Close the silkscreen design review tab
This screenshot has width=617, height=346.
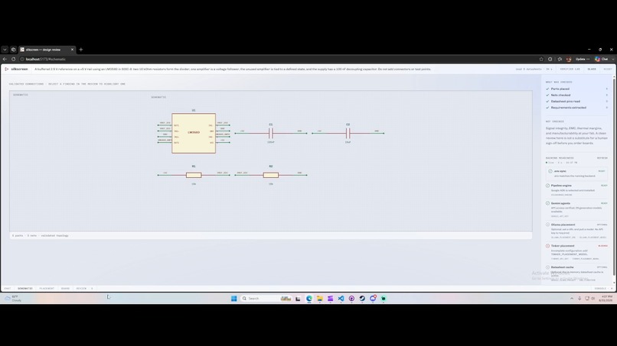[72, 50]
